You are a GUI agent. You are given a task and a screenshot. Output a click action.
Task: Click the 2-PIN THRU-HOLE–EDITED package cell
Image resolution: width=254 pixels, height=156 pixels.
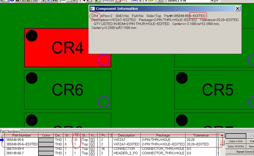point(163,144)
